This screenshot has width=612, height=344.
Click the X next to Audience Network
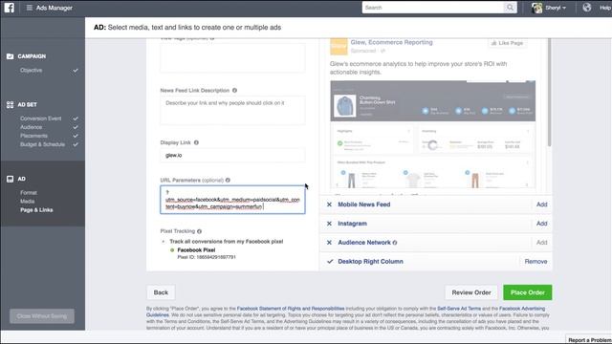(329, 243)
